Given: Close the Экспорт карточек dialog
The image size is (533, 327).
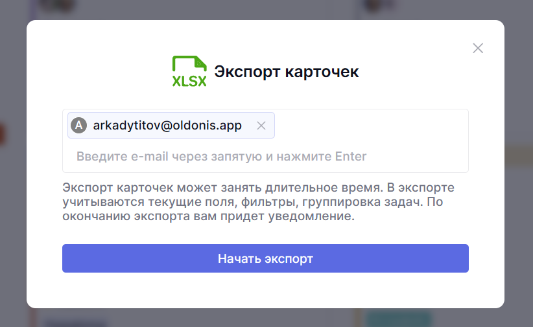Looking at the screenshot, I should [478, 48].
